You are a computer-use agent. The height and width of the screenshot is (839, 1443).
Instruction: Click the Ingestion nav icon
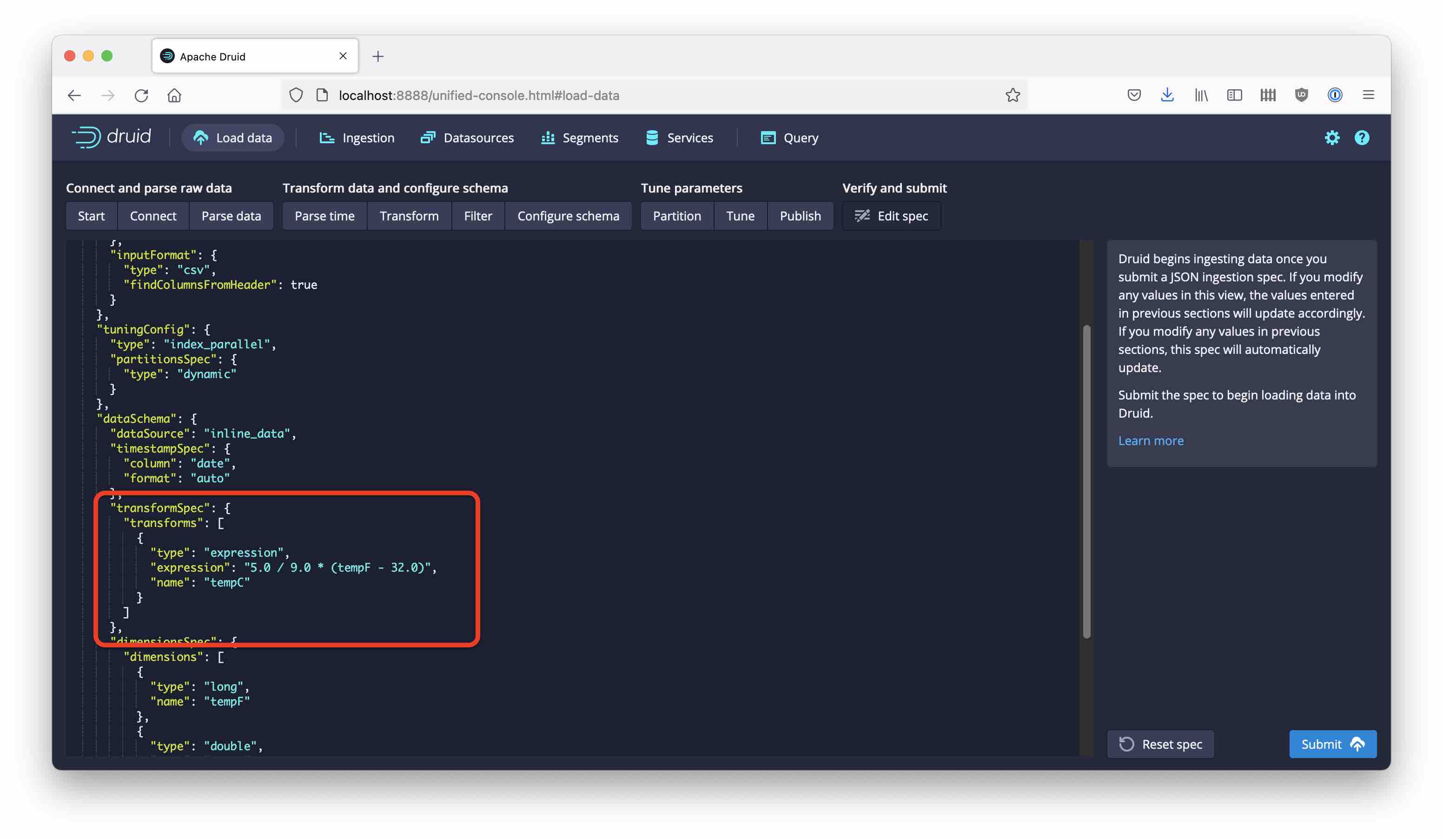click(329, 138)
